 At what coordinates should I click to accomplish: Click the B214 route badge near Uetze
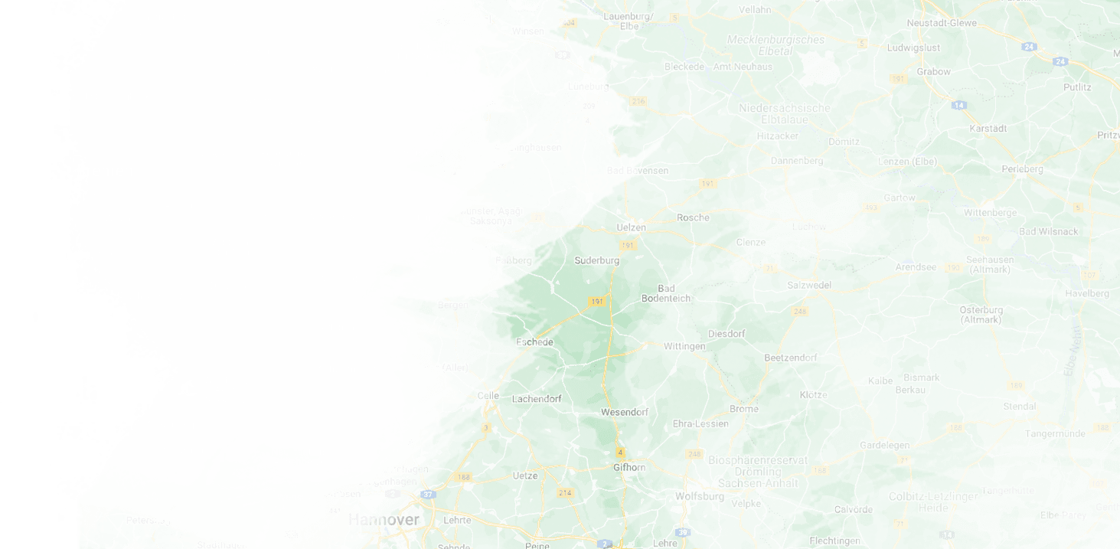pyautogui.click(x=567, y=492)
